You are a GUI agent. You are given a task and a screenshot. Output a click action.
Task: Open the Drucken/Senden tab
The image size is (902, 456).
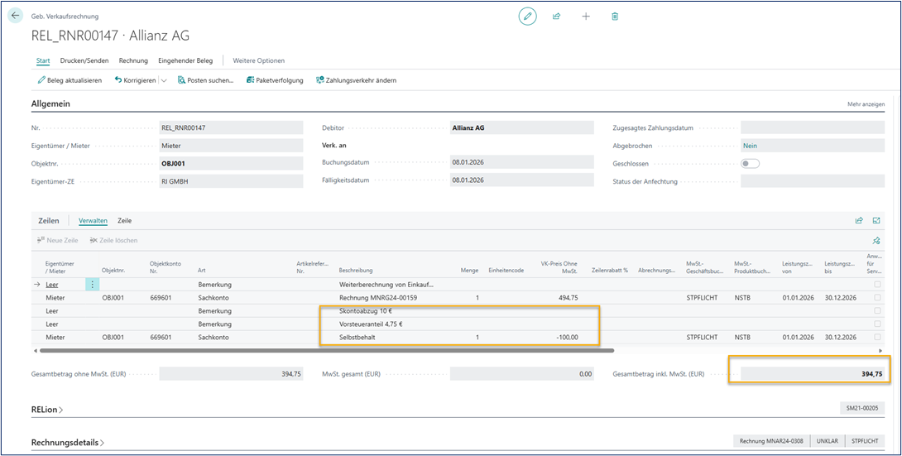(x=84, y=60)
